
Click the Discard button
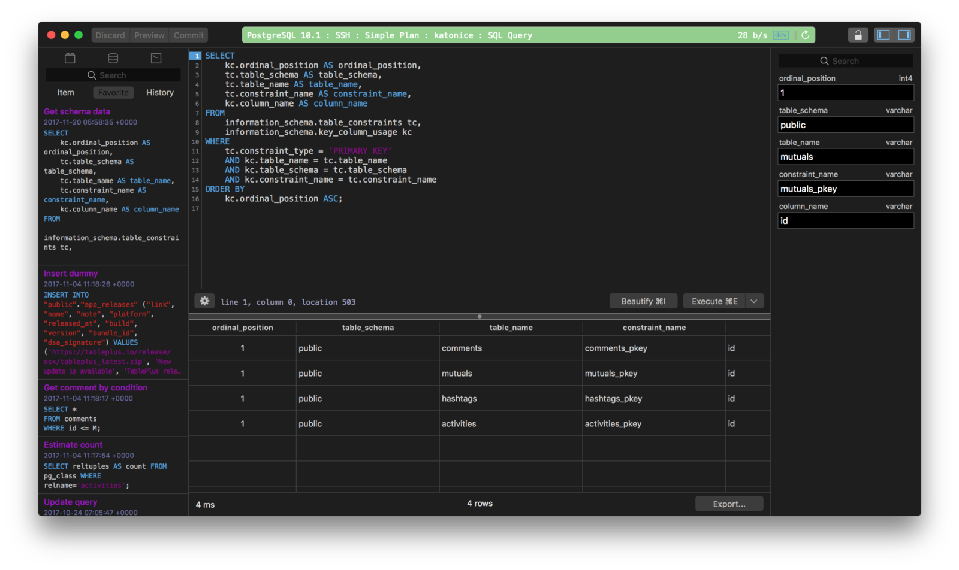110,35
